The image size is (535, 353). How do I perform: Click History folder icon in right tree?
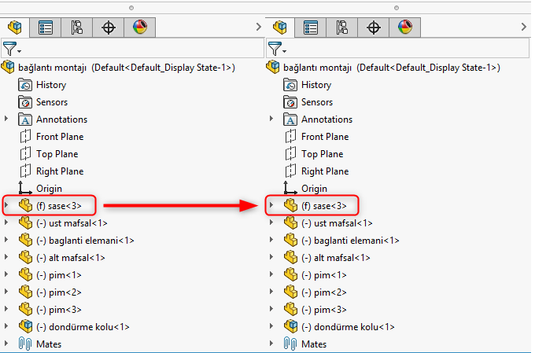(x=290, y=85)
